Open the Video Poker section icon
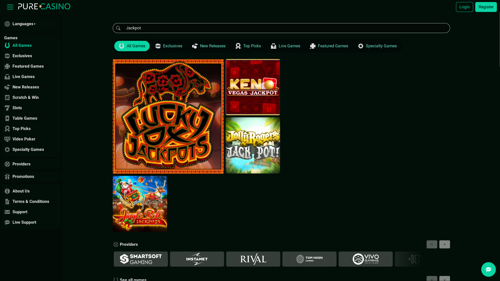The width and height of the screenshot is (500, 281). click(7, 139)
